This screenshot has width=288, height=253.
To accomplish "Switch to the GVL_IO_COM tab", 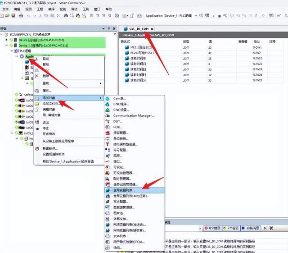I will click(139, 29).
